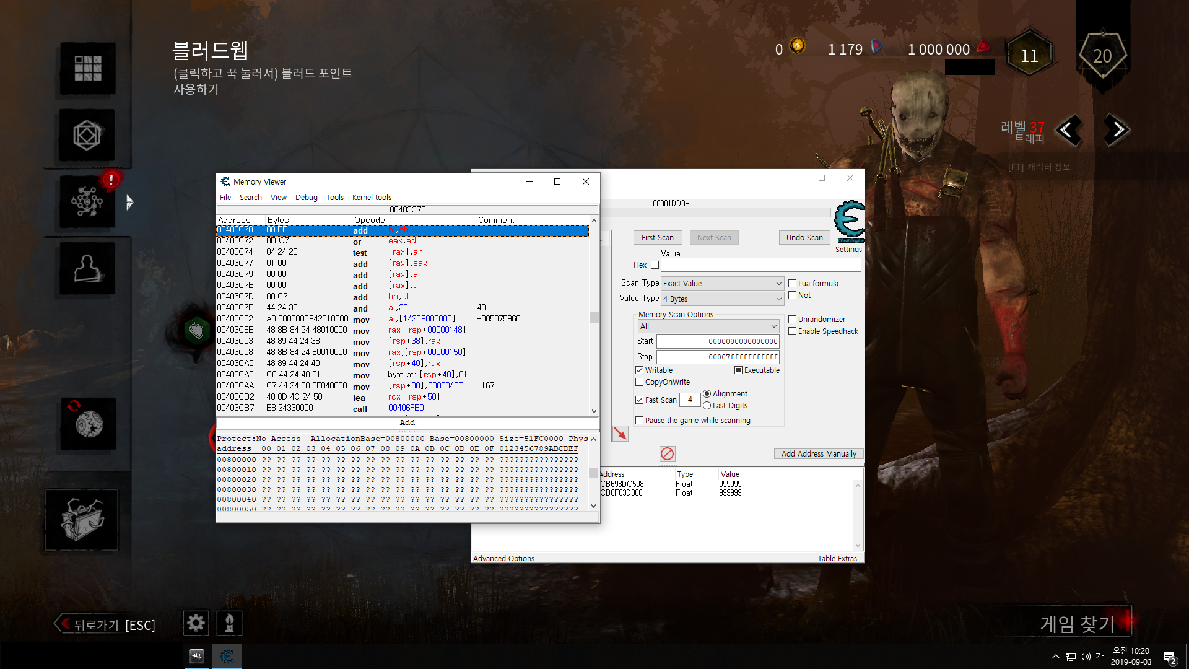Open the loadout grid icon in sidebar
The width and height of the screenshot is (1189, 669).
tap(87, 68)
